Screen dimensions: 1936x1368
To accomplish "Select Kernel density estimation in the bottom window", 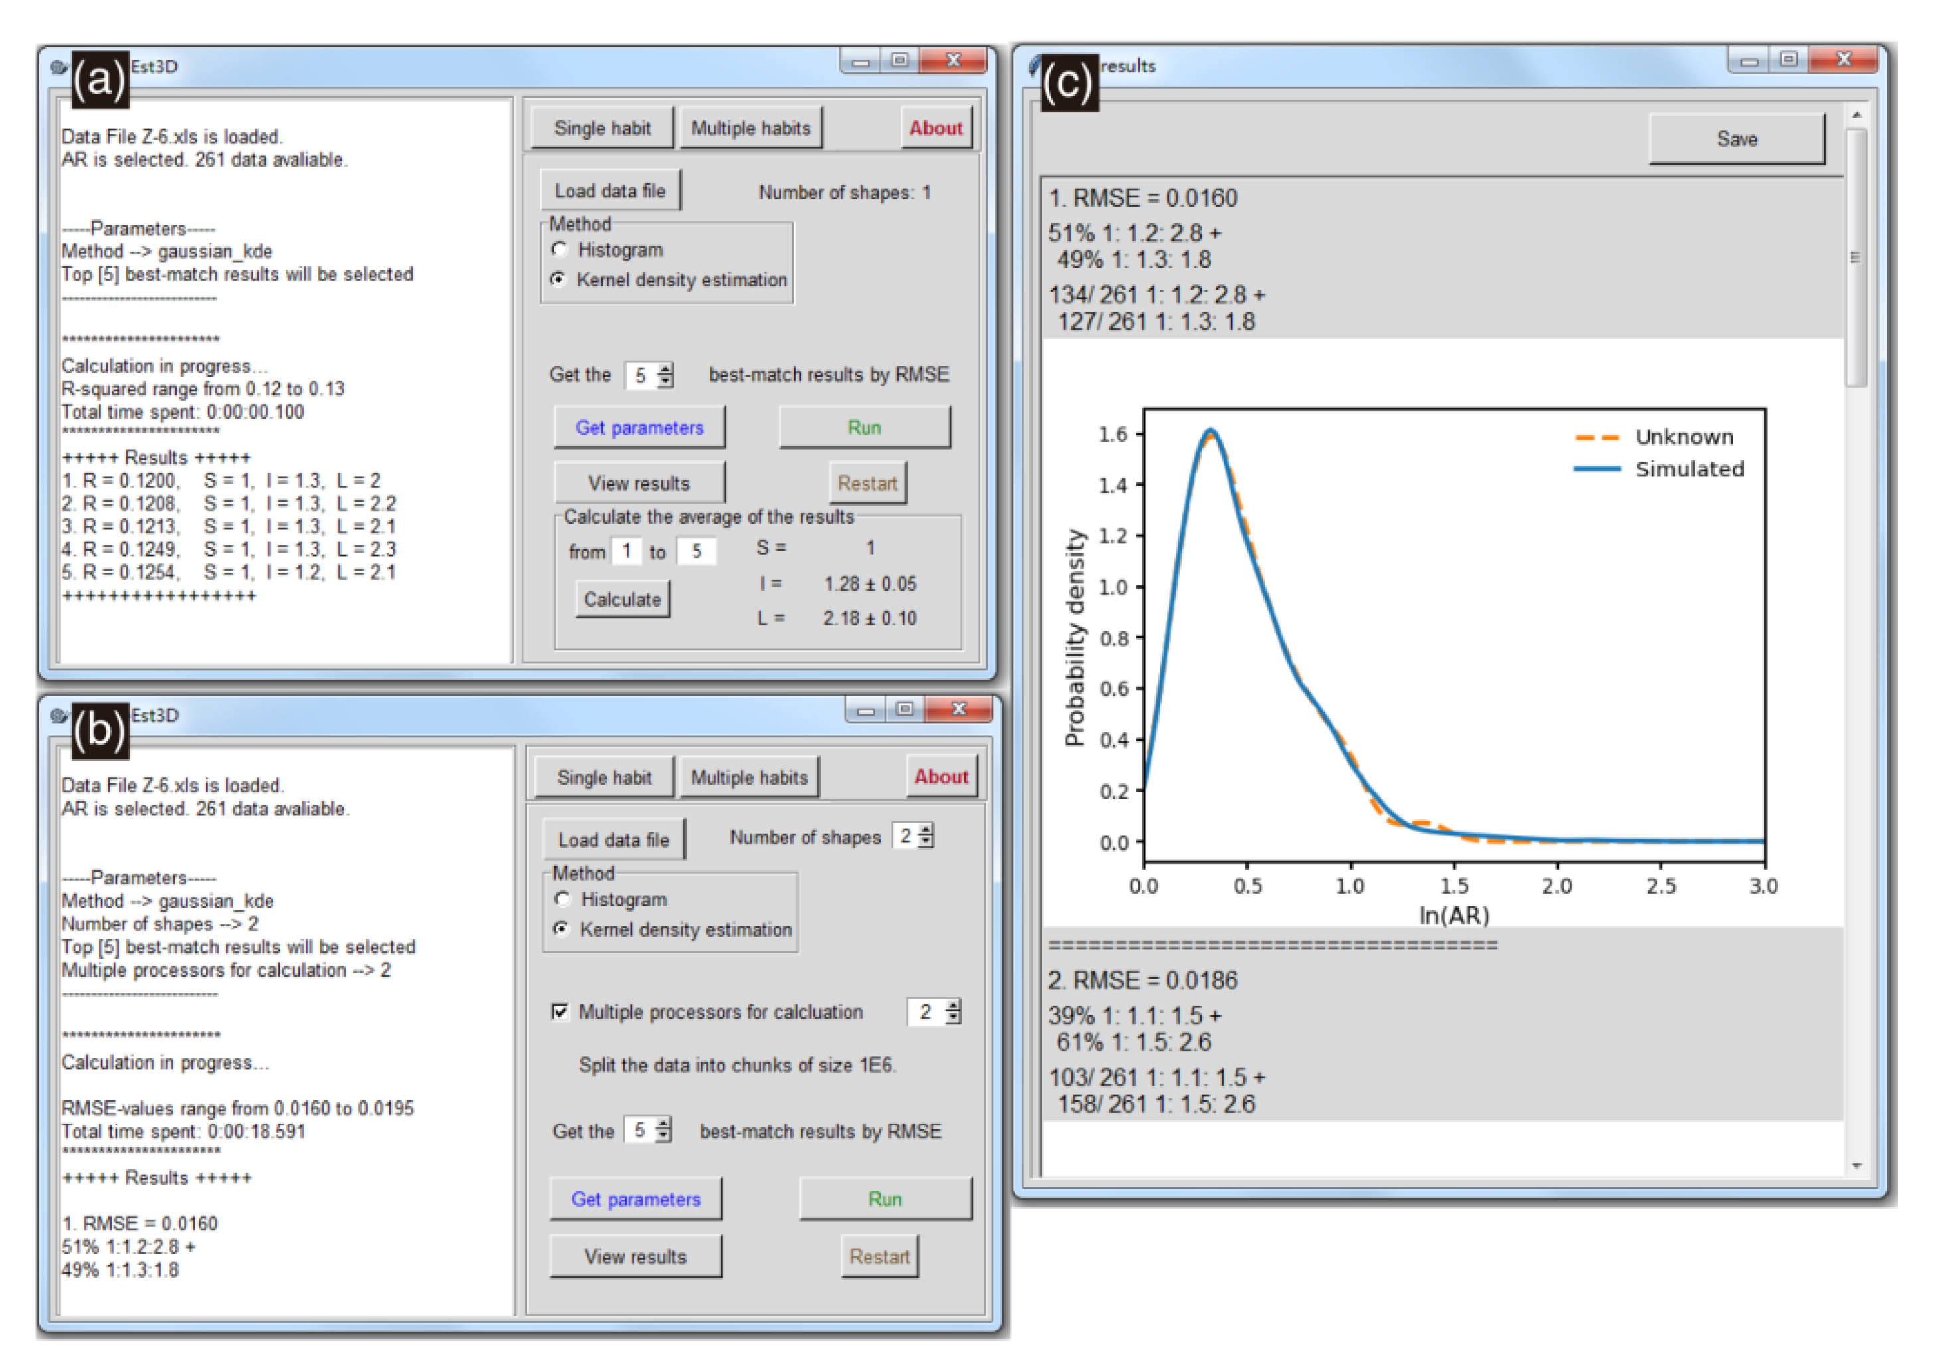I will 561,929.
